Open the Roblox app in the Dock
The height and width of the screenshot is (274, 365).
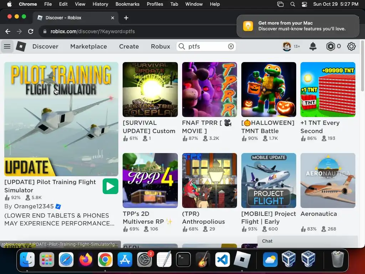point(242,259)
